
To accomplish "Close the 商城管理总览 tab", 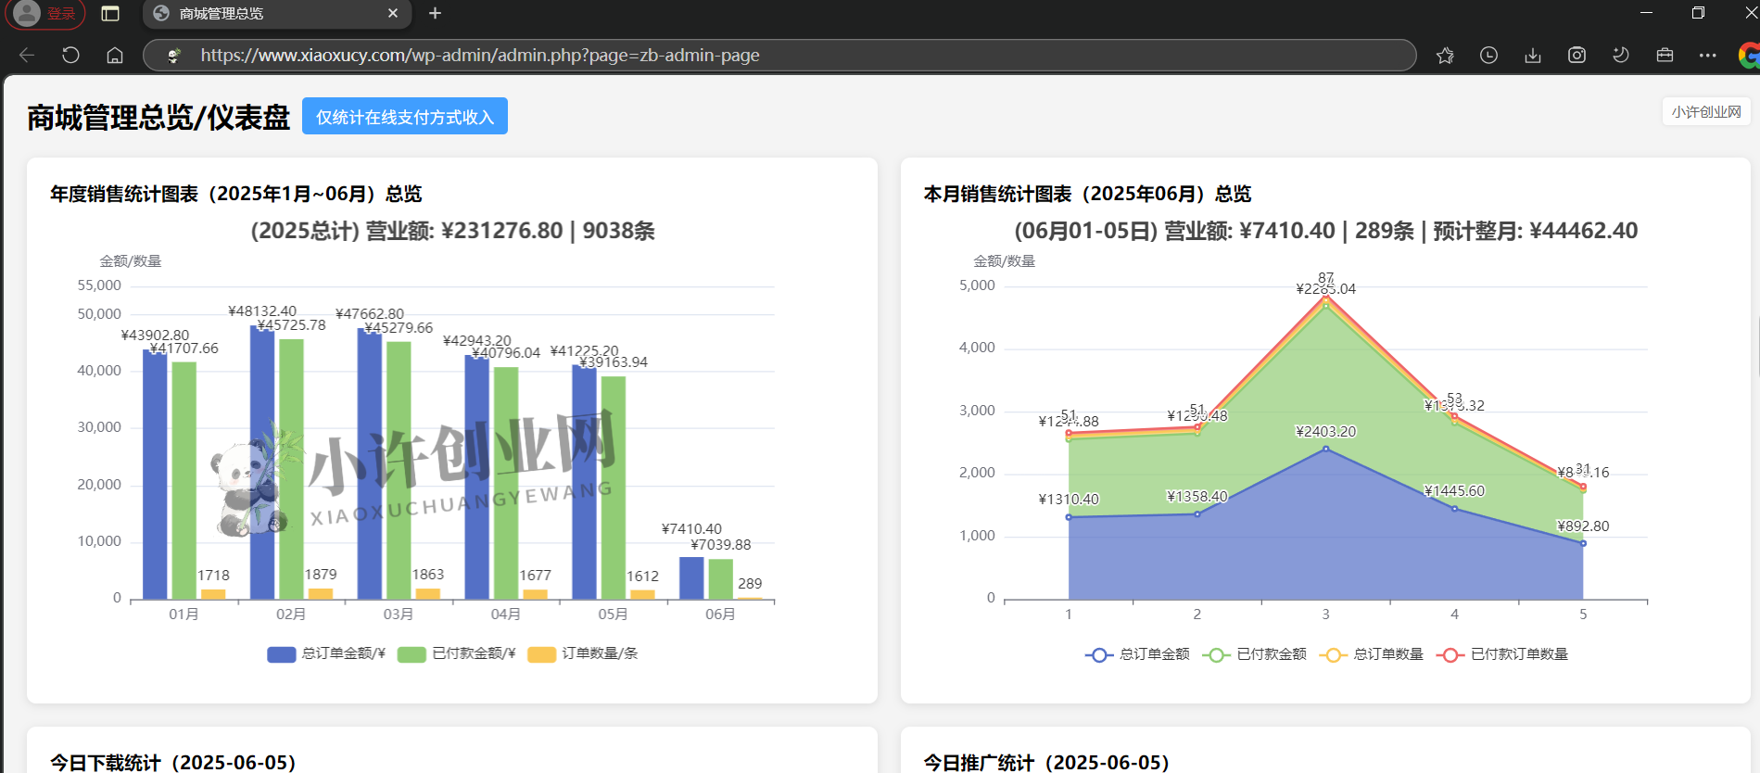I will [393, 13].
